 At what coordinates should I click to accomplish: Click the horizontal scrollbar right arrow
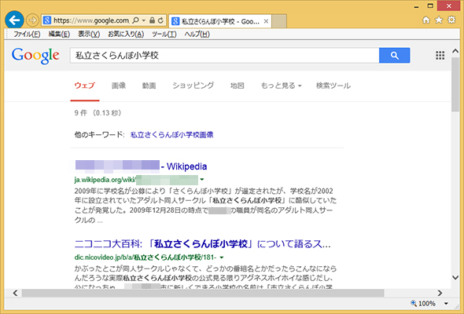440,293
